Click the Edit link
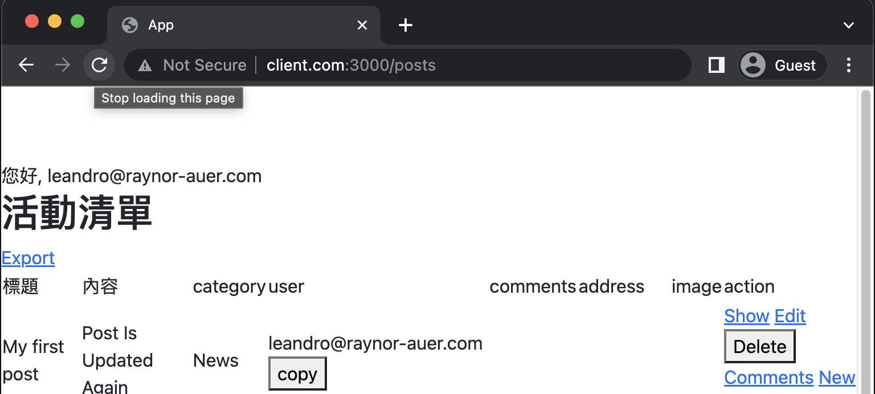This screenshot has width=875, height=394. 790,316
